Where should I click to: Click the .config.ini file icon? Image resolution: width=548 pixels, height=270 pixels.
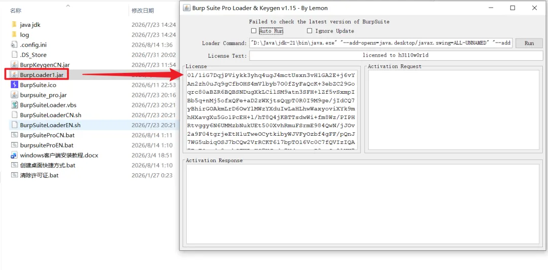click(x=14, y=45)
